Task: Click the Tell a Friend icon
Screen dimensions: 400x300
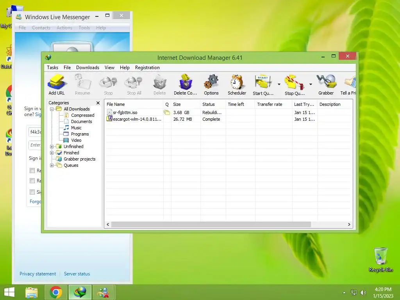Action: 348,84
